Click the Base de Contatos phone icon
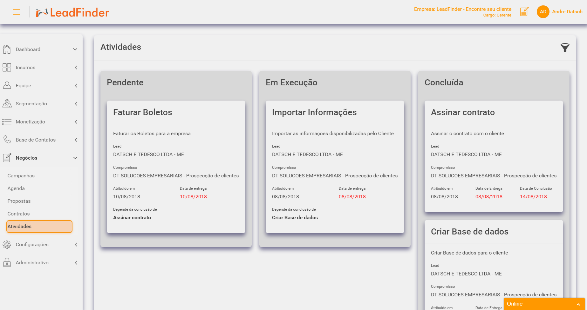The width and height of the screenshot is (587, 310). (x=7, y=140)
